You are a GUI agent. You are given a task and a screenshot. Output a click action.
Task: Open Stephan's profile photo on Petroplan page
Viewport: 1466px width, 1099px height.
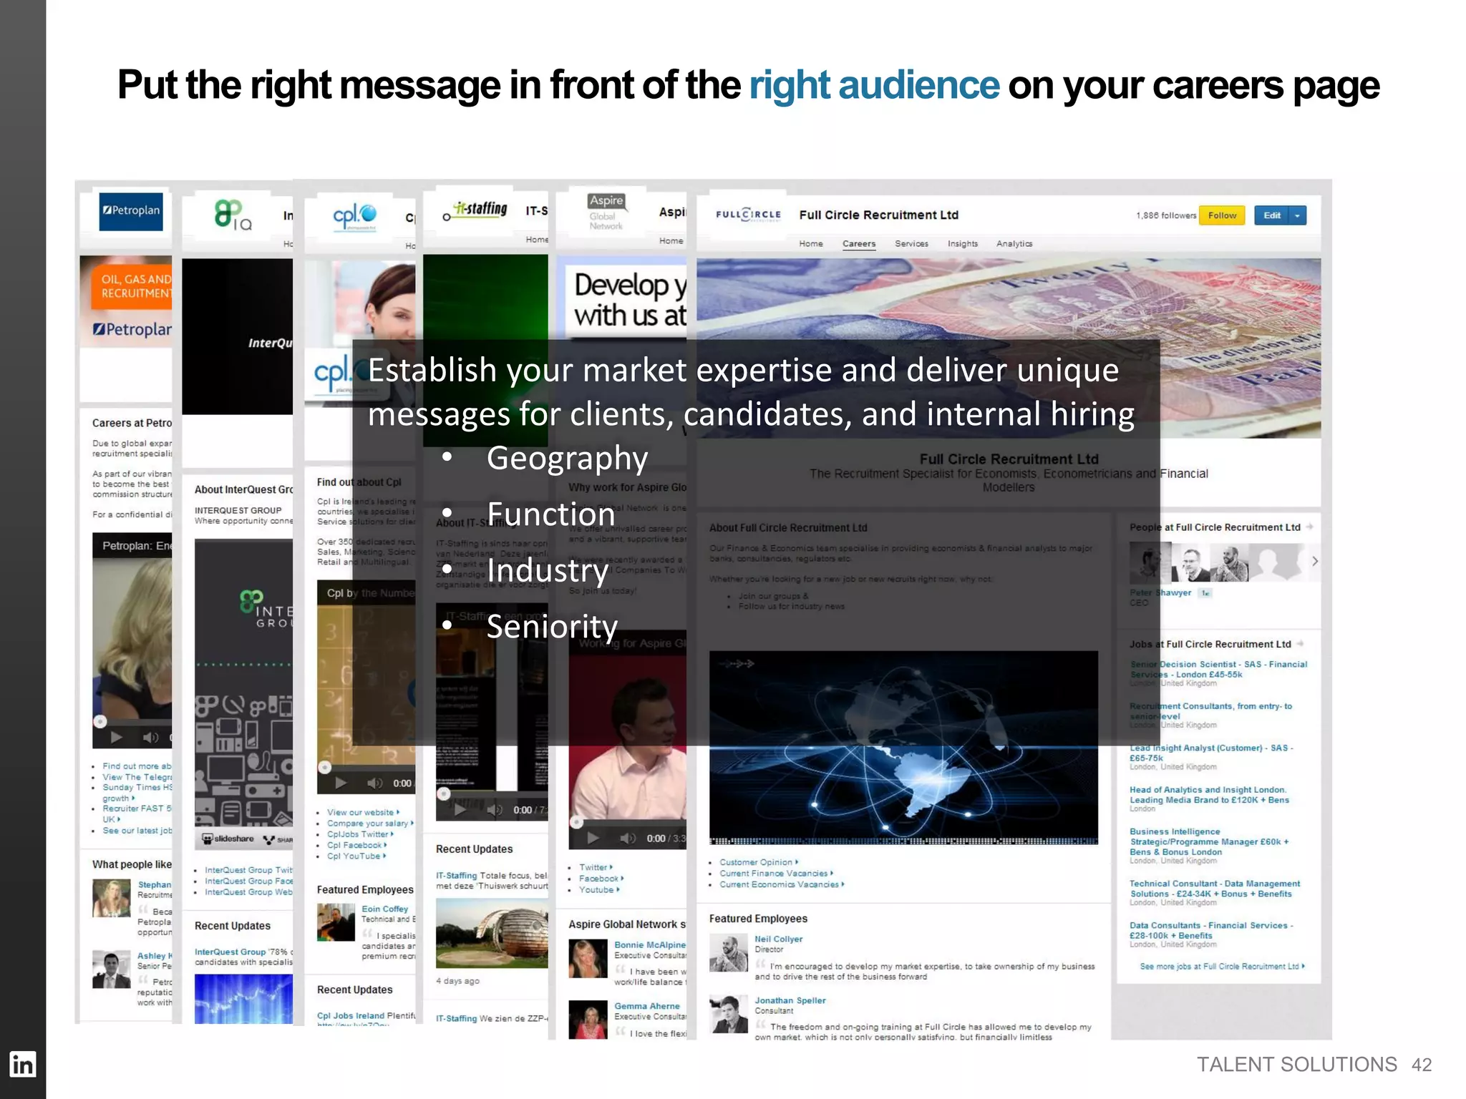point(111,899)
